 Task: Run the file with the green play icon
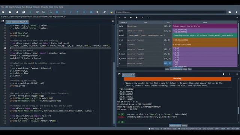pos(30,12)
